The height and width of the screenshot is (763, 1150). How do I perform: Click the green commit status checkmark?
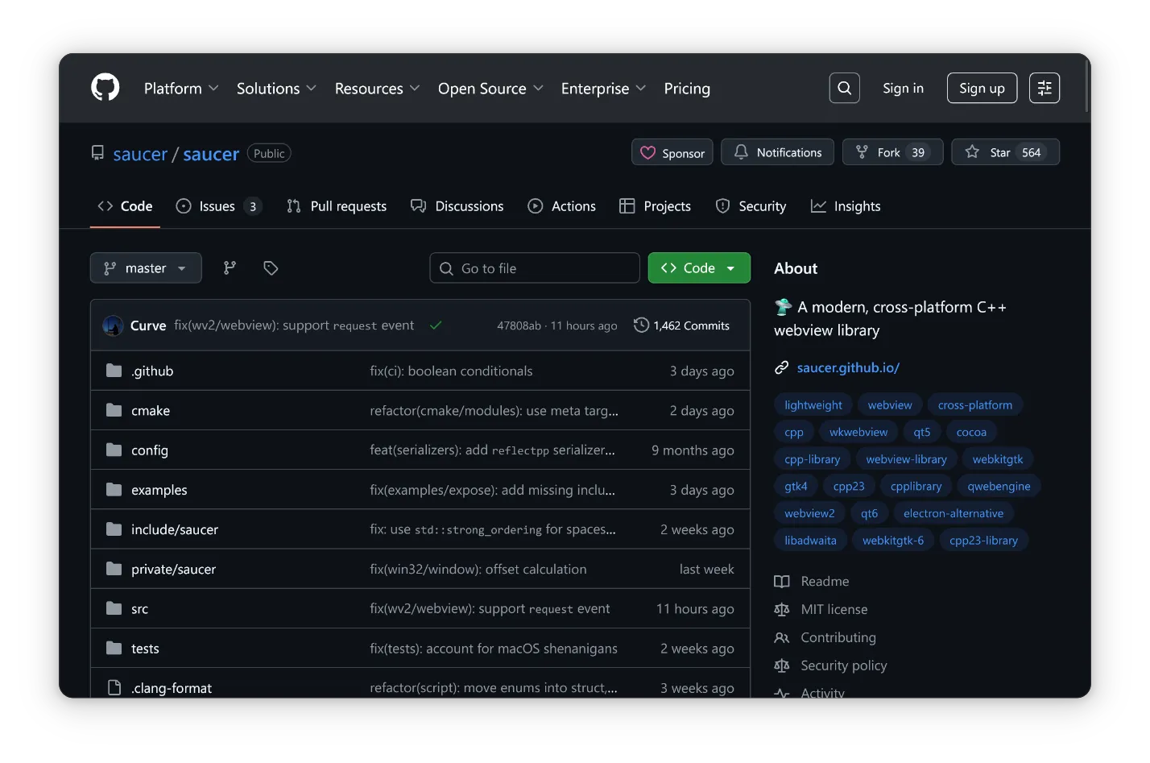436,326
